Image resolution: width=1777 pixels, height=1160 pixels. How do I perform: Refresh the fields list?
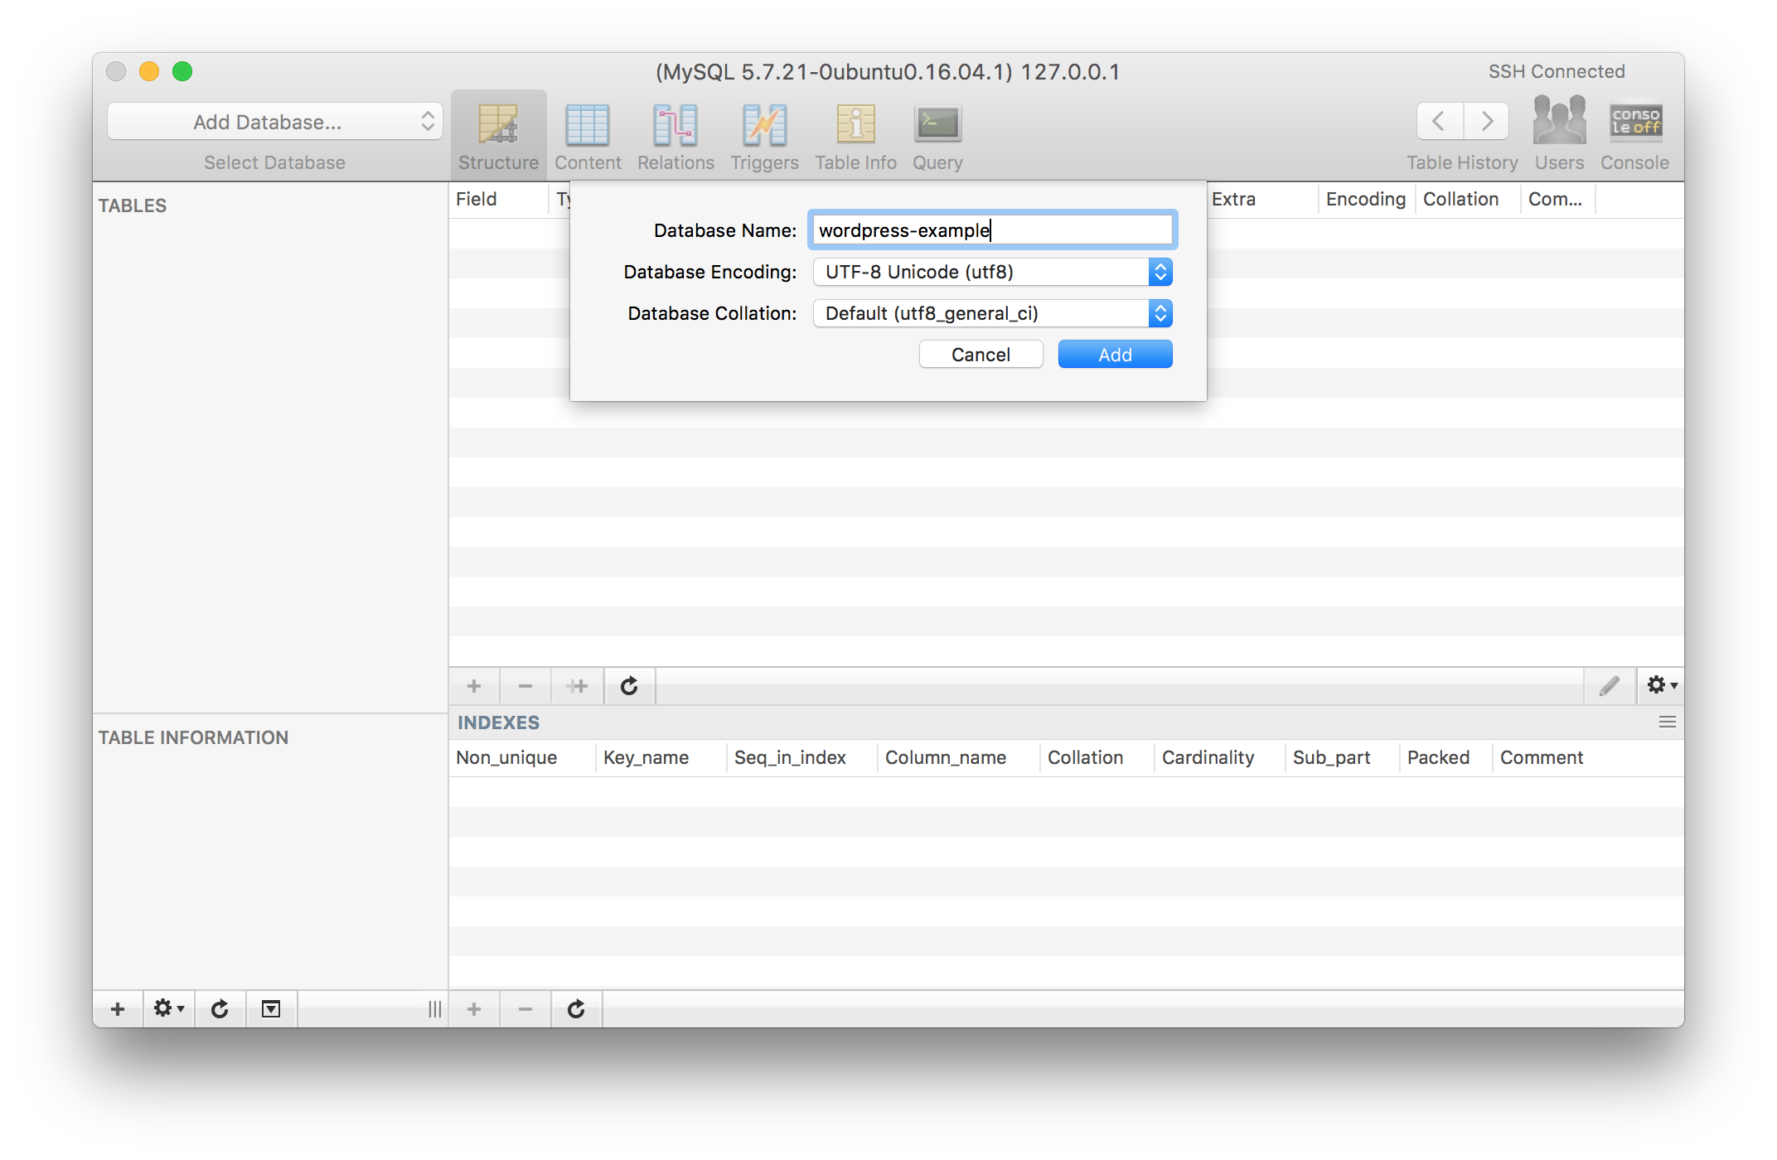[629, 686]
